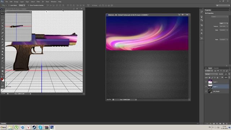Click the Opacity percentage field
Screen dimensions: 231x130
[226, 74]
